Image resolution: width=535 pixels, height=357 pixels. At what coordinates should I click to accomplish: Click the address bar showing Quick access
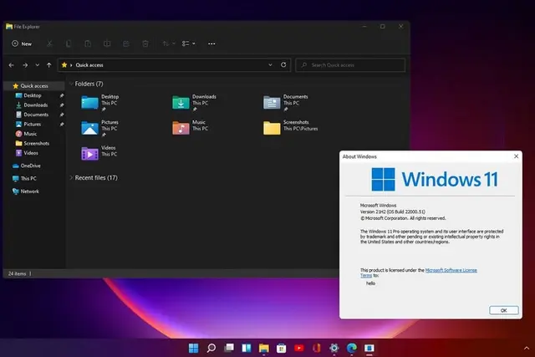tap(175, 65)
